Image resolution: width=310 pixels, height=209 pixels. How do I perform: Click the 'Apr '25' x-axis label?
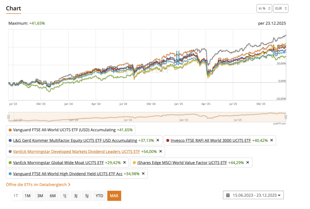[x=206, y=104]
